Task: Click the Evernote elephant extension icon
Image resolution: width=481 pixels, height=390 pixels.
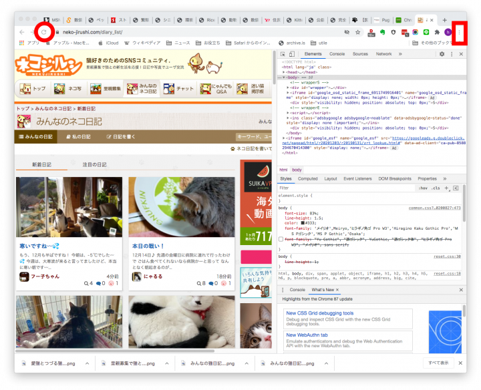Action: click(383, 32)
